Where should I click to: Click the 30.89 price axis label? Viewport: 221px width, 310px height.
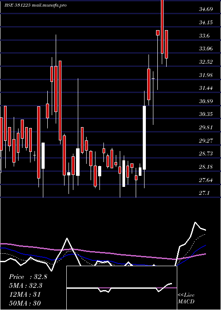(206, 101)
